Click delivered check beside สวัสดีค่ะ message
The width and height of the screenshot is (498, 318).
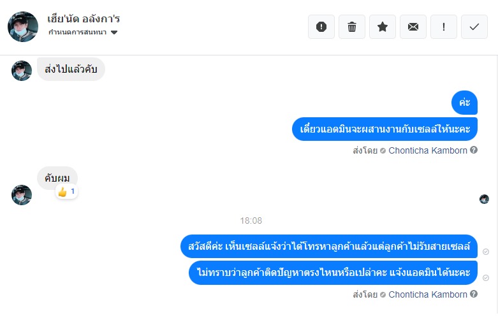tap(486, 252)
